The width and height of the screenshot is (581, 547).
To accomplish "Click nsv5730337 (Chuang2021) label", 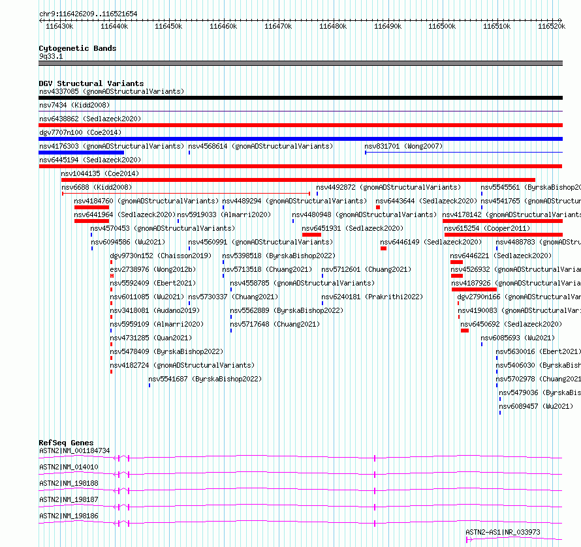I will [233, 297].
